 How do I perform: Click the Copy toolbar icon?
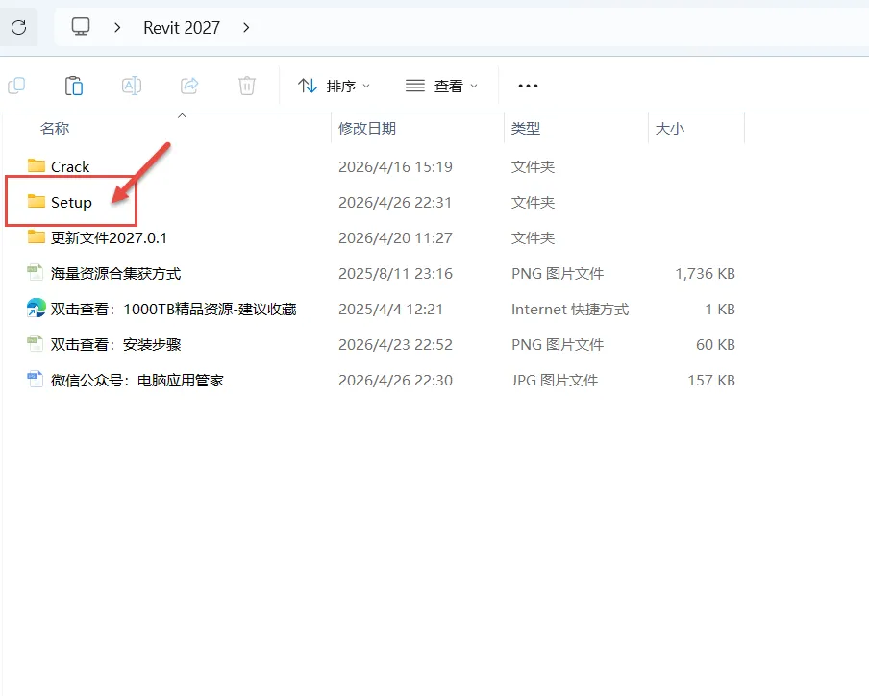(x=16, y=86)
